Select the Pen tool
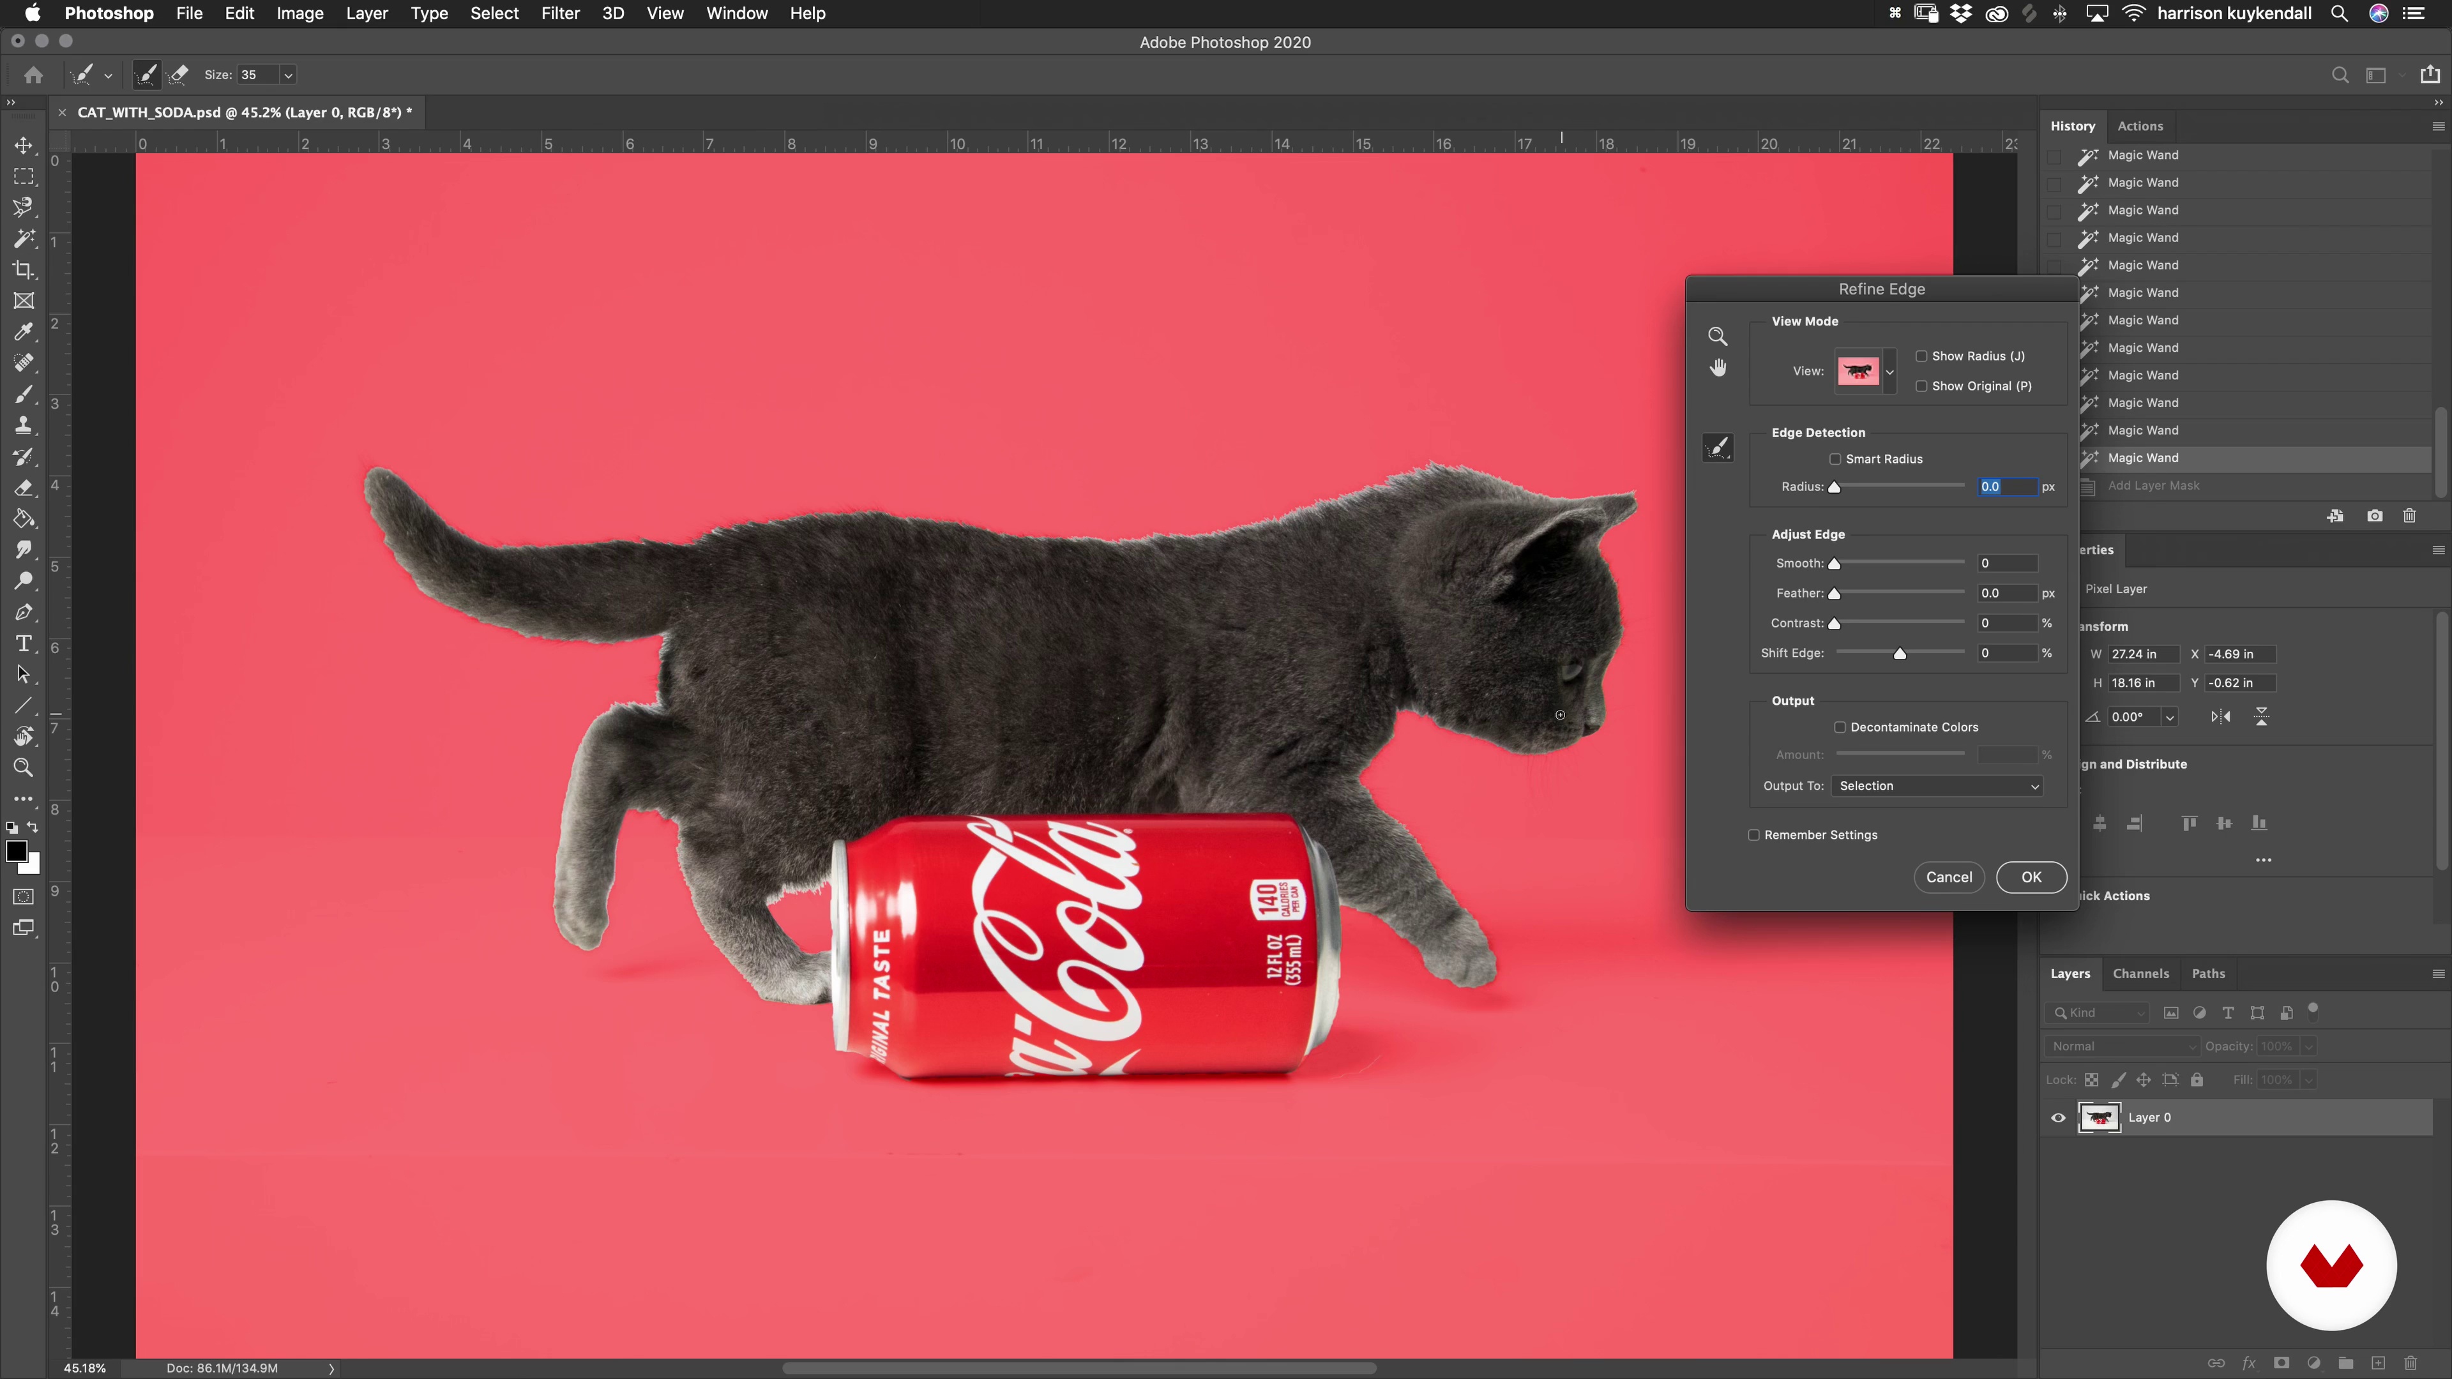This screenshot has height=1379, width=2452. [24, 612]
